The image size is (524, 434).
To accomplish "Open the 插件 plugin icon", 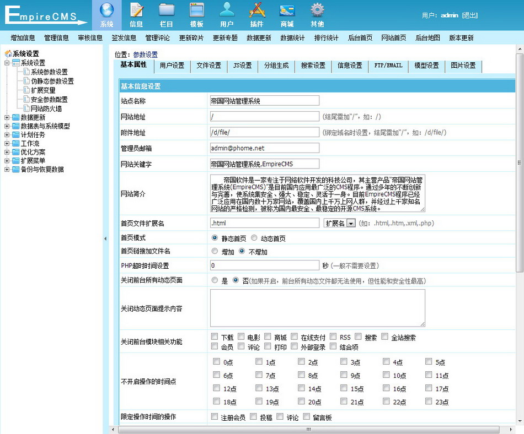I will pos(256,10).
